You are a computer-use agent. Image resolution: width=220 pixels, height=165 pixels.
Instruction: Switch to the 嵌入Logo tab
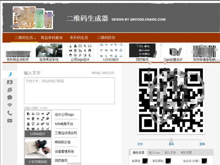coord(154,153)
